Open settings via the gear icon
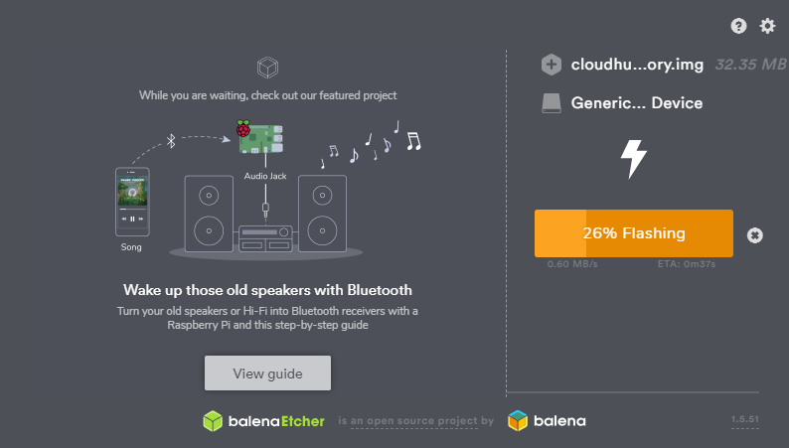This screenshot has height=448, width=789. [767, 26]
